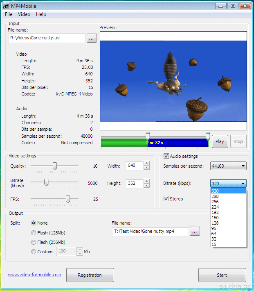Viewport: 254px width, 291px height.
Task: Collapse the Bitrate (kbps) combo box
Action: click(x=243, y=184)
